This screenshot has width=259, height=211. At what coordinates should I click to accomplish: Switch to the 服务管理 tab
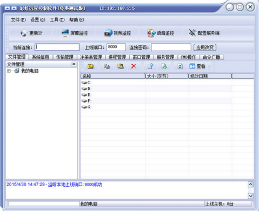tap(165, 57)
